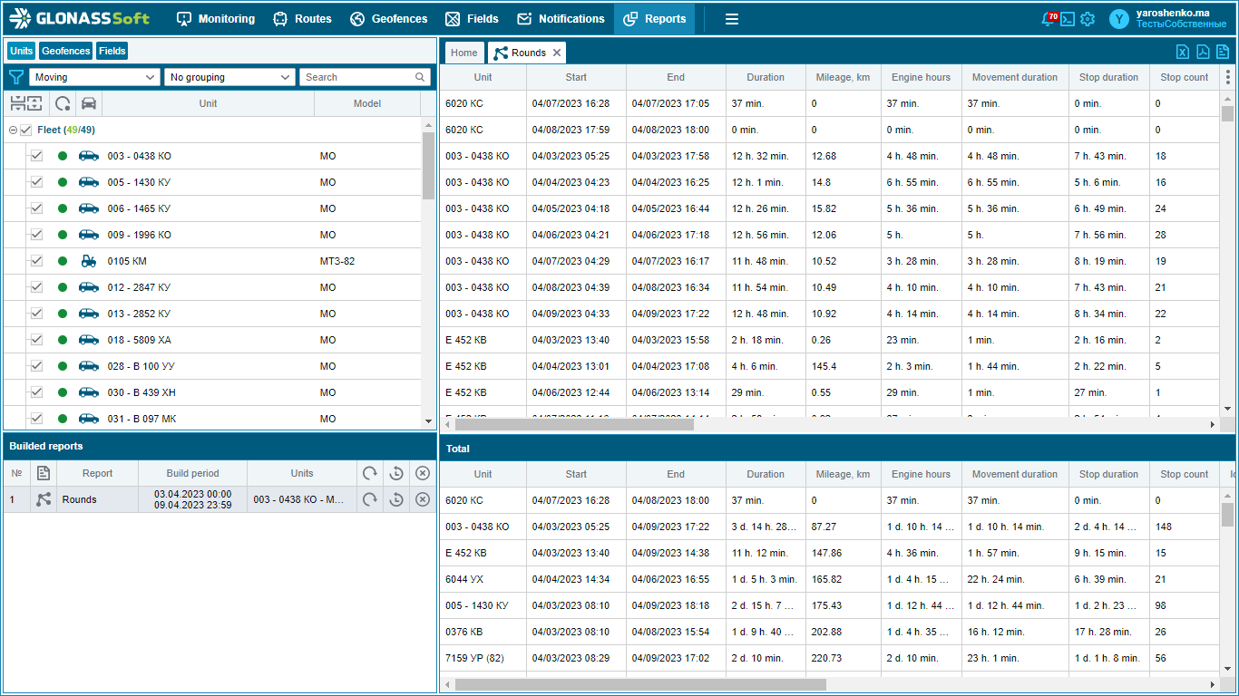Open column options three-dot menu

point(1228,77)
